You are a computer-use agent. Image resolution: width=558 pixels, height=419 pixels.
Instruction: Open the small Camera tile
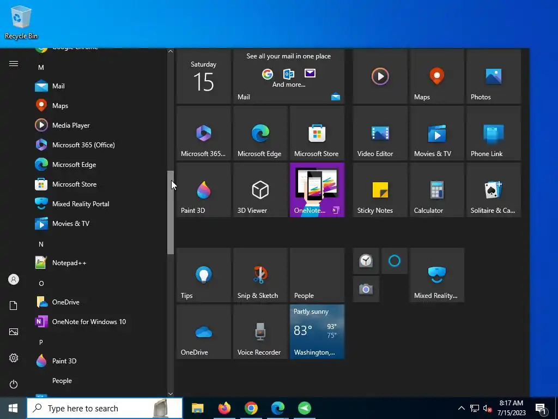click(366, 289)
